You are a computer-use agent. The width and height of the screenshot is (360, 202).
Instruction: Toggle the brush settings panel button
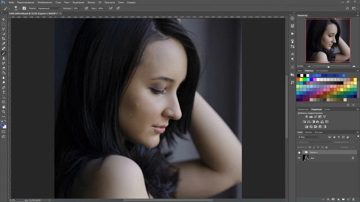24,8
